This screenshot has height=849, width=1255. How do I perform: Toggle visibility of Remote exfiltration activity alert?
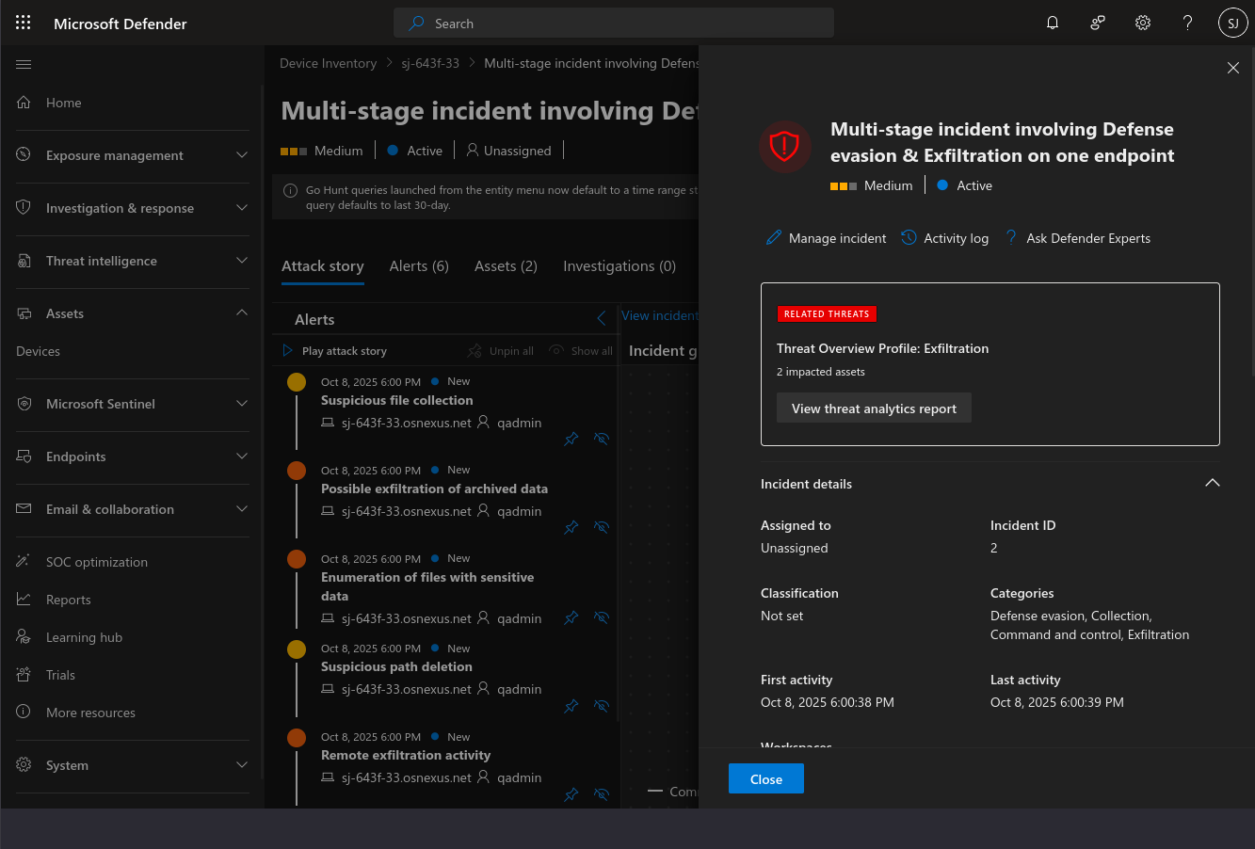[602, 794]
